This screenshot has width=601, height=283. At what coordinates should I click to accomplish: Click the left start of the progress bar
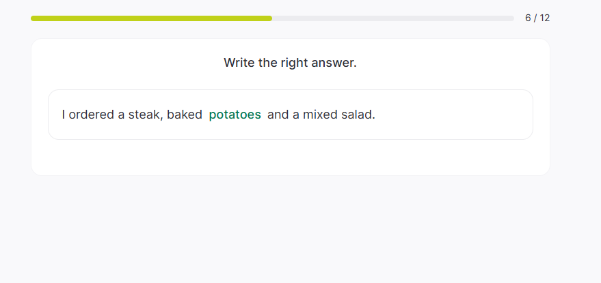[x=33, y=18]
